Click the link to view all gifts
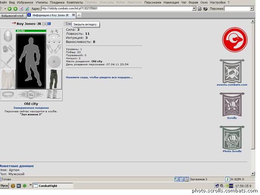Screen dimensions: 260x195 (99, 77)
